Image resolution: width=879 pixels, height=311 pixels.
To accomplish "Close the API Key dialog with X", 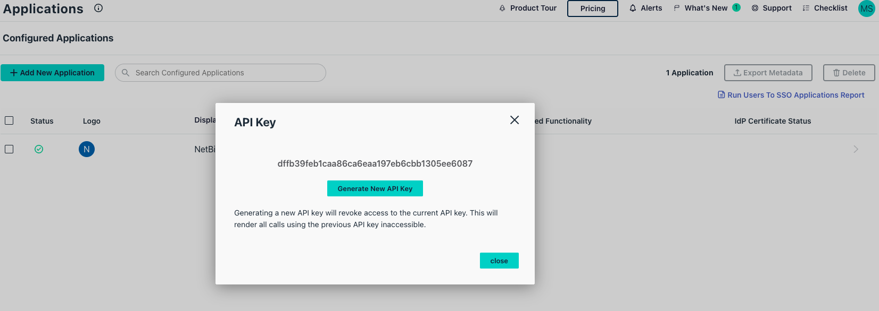I will click(515, 120).
